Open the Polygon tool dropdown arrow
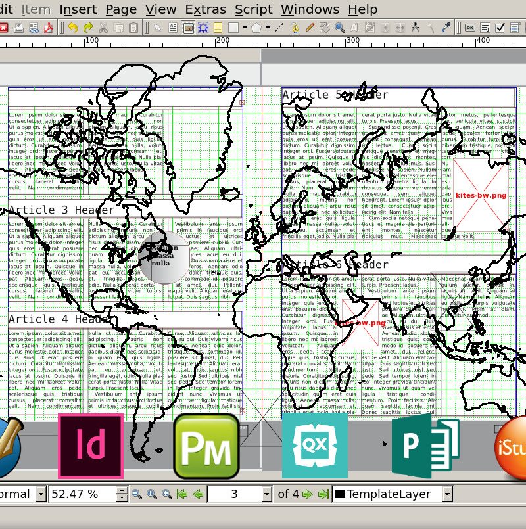This screenshot has height=529, width=526. pyautogui.click(x=268, y=28)
